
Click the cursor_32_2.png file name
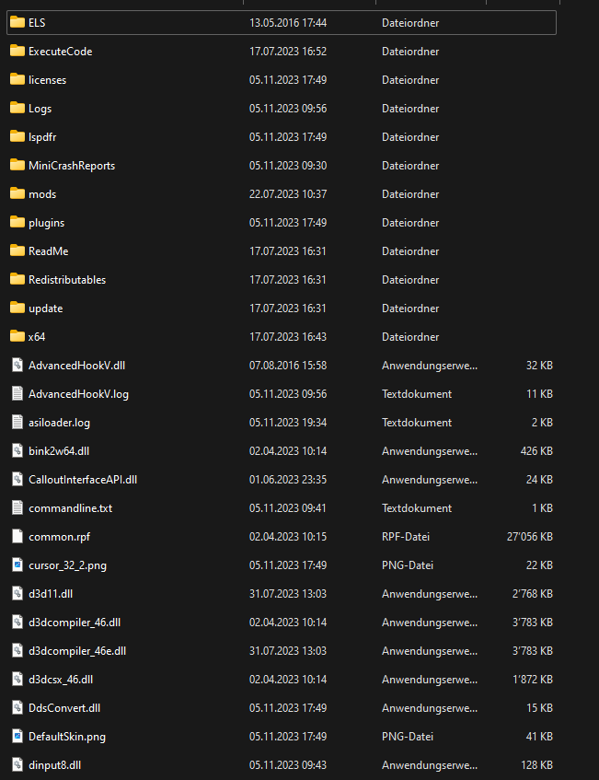(67, 565)
